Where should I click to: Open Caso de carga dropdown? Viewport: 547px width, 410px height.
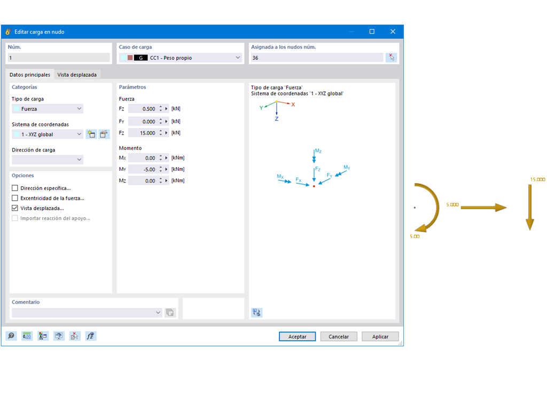(x=238, y=58)
